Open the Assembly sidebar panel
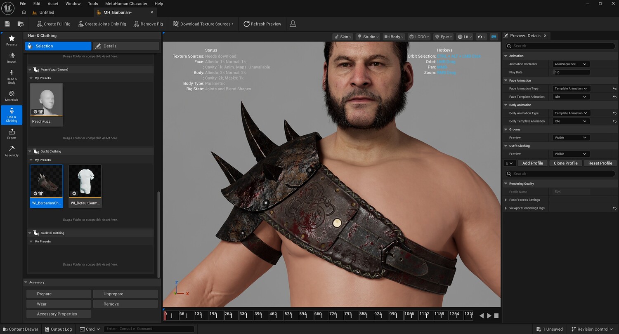Image resolution: width=619 pixels, height=334 pixels. [12, 151]
